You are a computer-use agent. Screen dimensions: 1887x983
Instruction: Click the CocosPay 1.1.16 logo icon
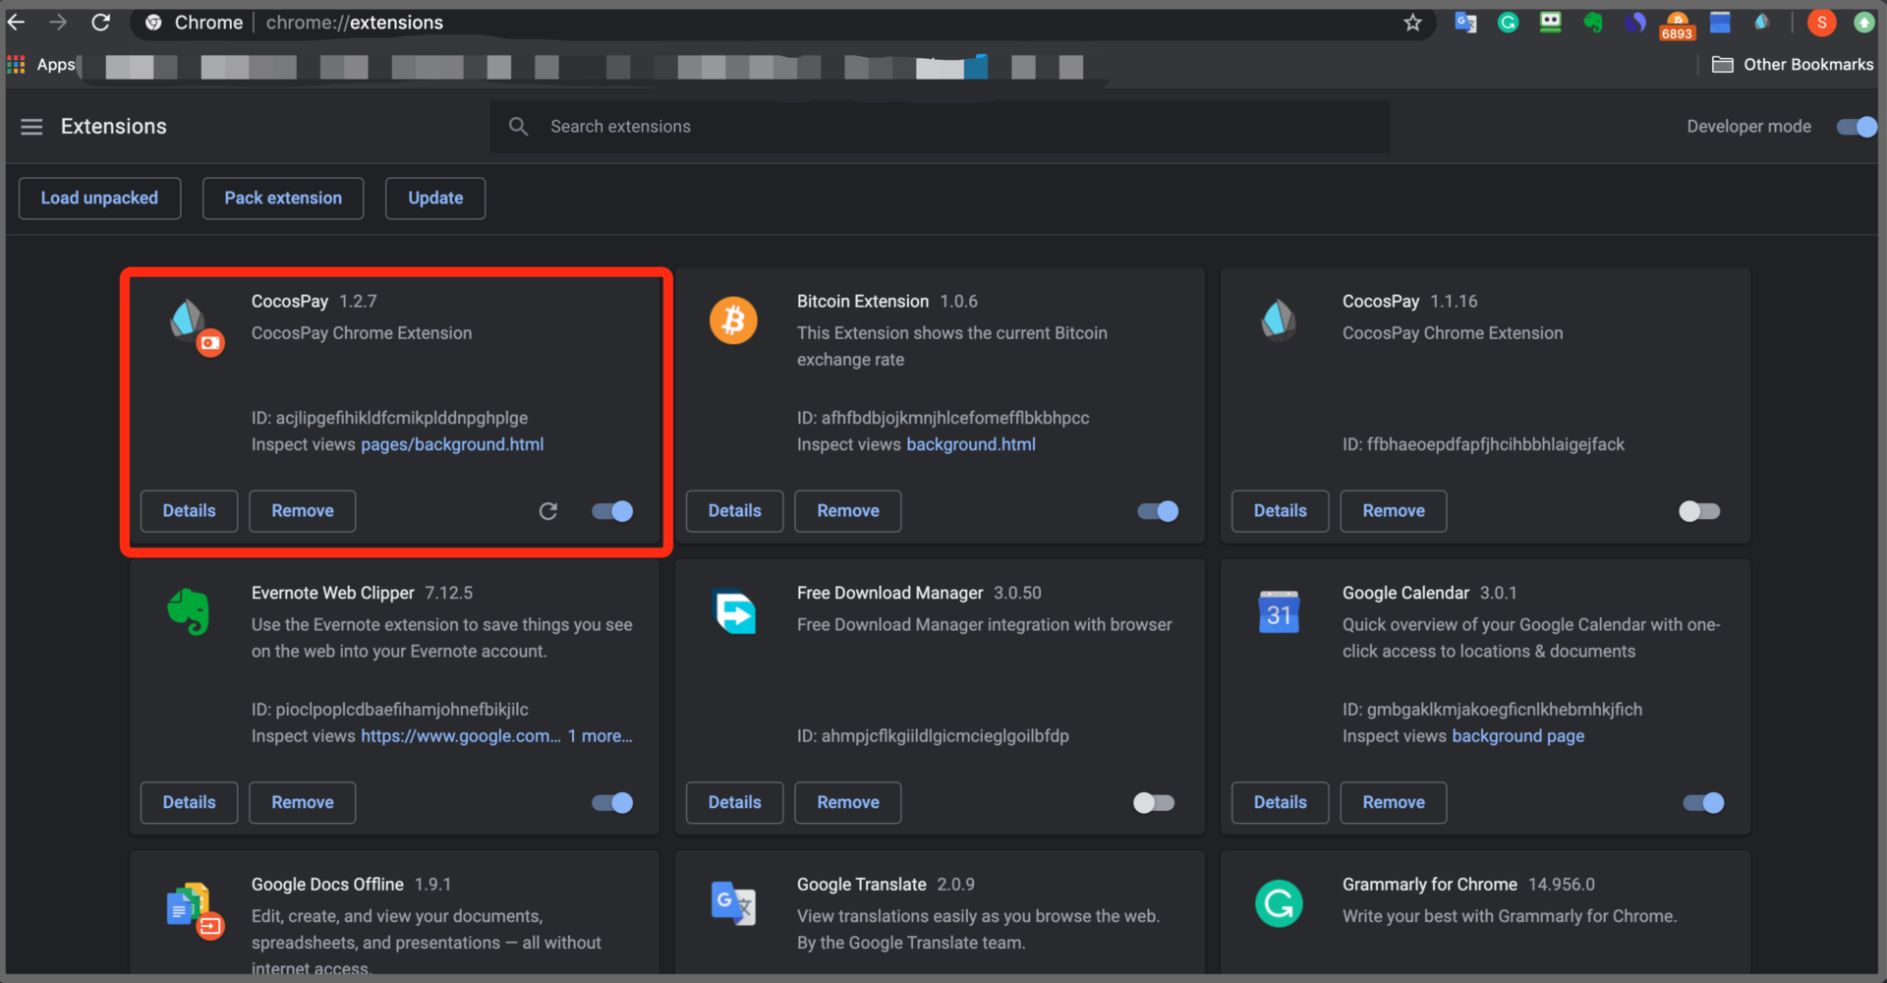(x=1279, y=320)
